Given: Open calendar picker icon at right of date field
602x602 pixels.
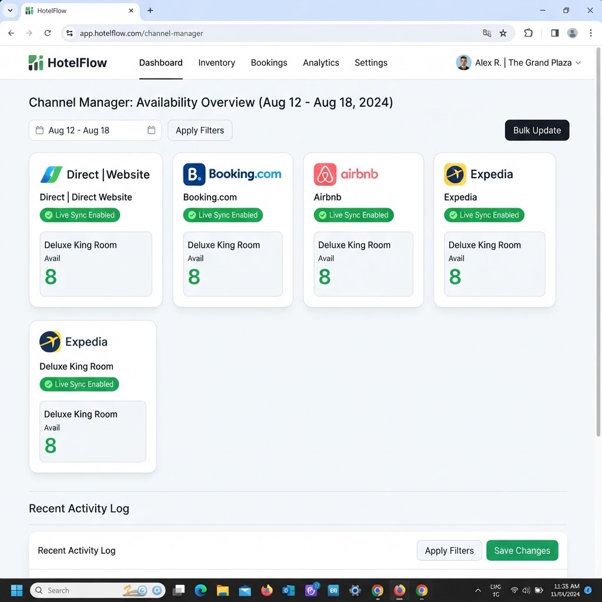Looking at the screenshot, I should 151,130.
